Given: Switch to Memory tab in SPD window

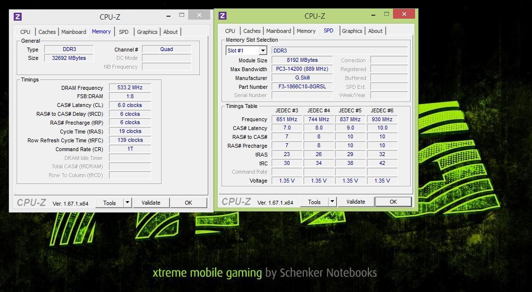Looking at the screenshot, I should point(306,31).
